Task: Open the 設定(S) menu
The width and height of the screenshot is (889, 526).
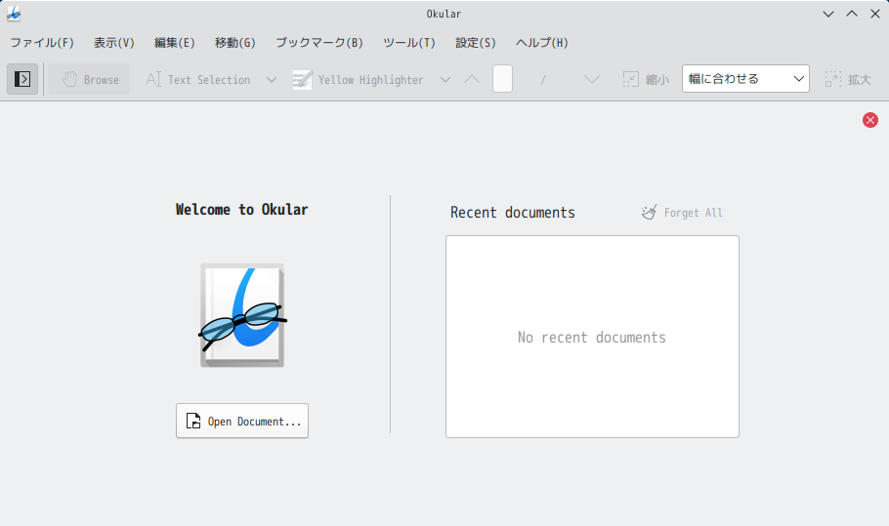Action: click(x=476, y=43)
